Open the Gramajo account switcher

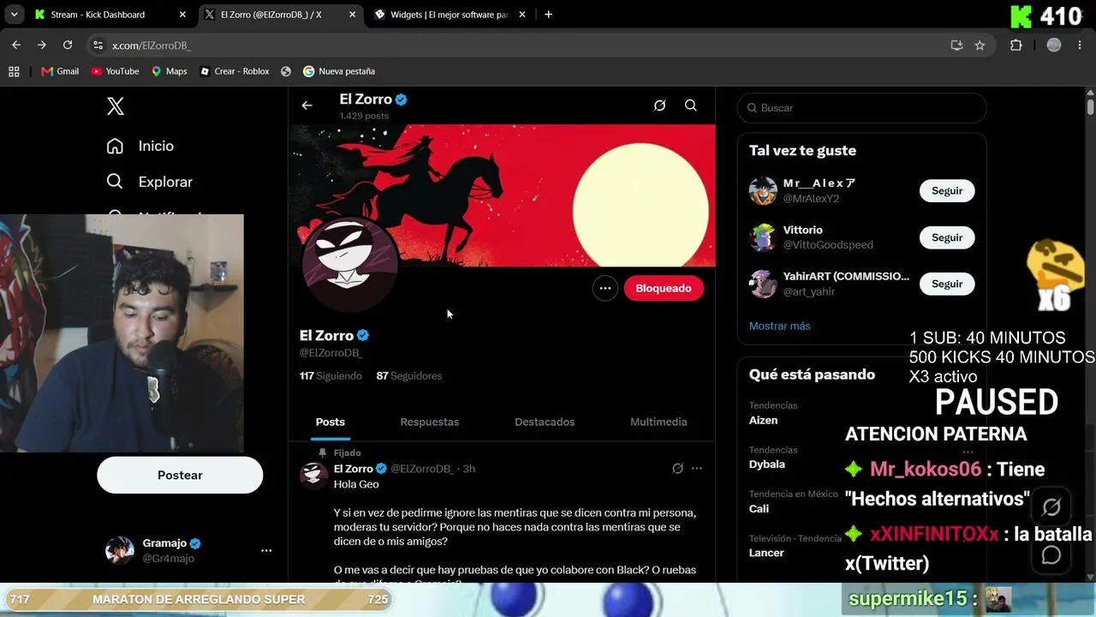pos(188,550)
